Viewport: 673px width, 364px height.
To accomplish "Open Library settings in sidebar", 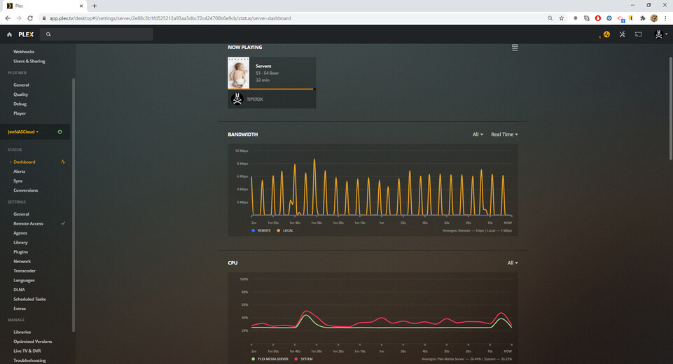I will (20, 242).
